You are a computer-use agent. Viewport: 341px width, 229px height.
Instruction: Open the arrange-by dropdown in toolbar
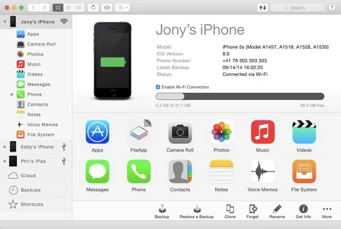[x=122, y=8]
